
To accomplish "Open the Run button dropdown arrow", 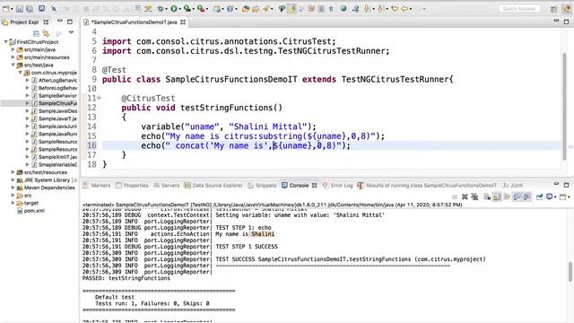I will (180, 9).
